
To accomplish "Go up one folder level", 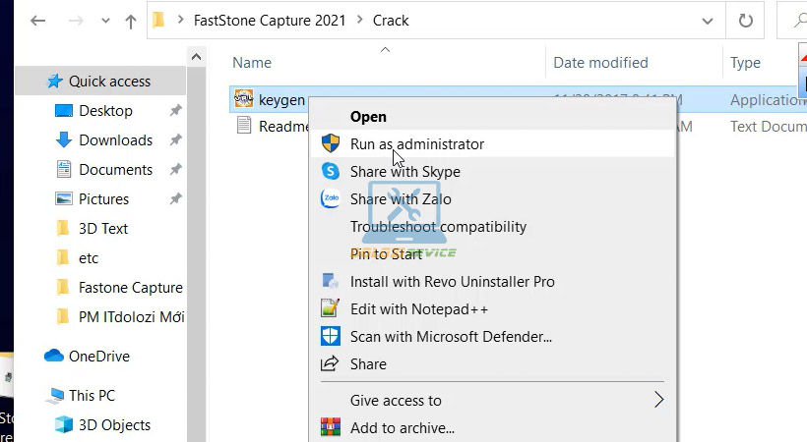I will pos(131,21).
